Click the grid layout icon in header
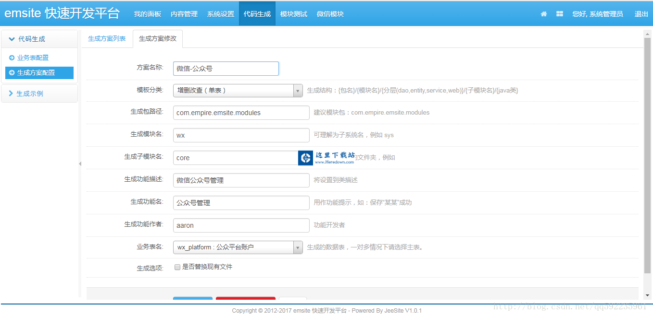The height and width of the screenshot is (316, 653). (560, 14)
